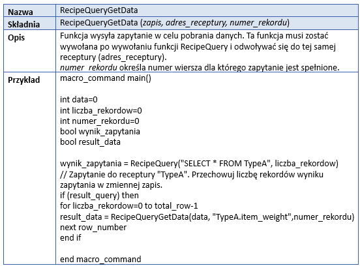Click the line "Funkcja wysyła zapytanie w celu pobrania danych"
360x268 pixels.
(x=194, y=36)
